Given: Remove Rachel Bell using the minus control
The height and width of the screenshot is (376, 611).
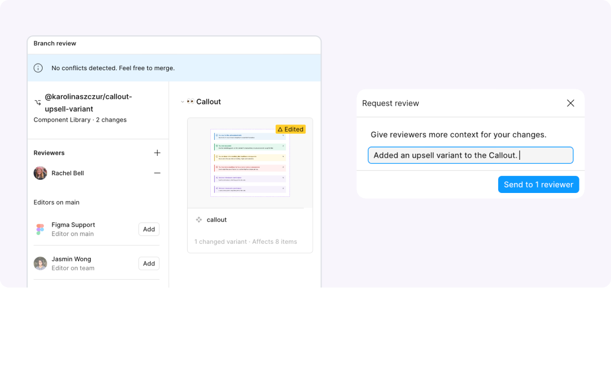Looking at the screenshot, I should tap(157, 173).
